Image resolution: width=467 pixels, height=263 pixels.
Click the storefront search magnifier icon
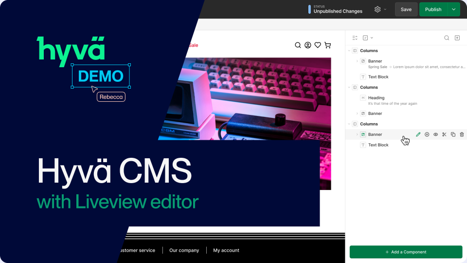tap(298, 45)
